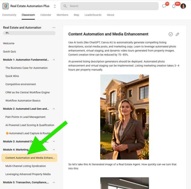
Task: Click the Module 2: Automated Lead Gen heading
Action: [x=26, y=109]
